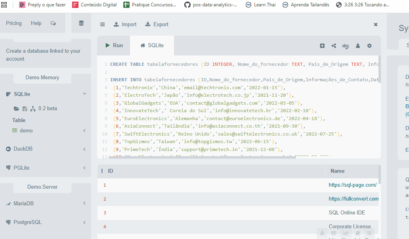
Task: Open the hamburger menu beside Import
Action: click(102, 24)
